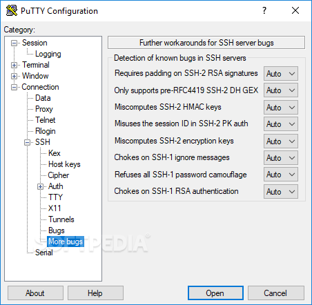The width and height of the screenshot is (312, 305).
Task: Click the PuTTY icon in title bar
Action: [12, 10]
